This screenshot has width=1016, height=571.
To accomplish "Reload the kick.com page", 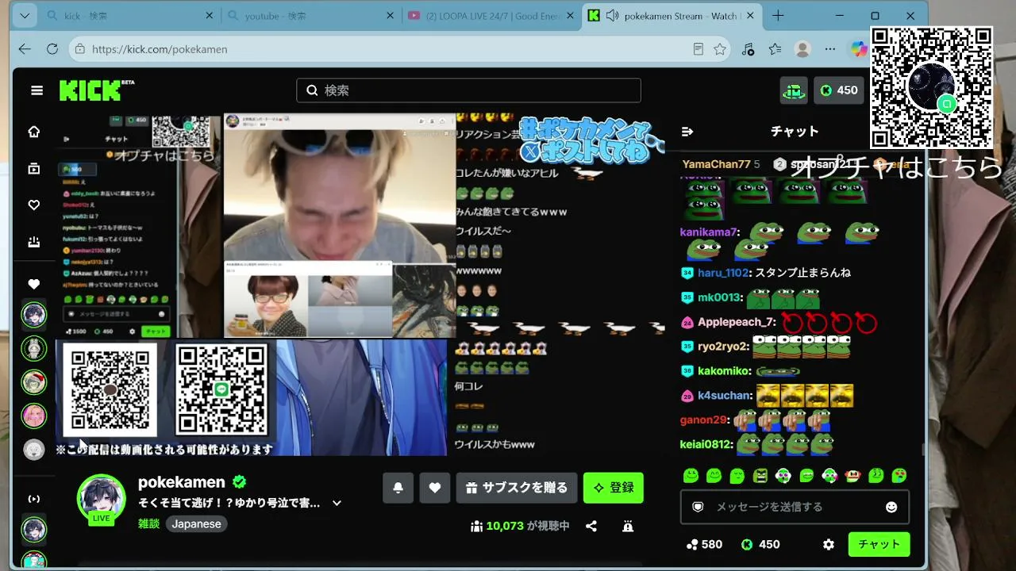I will pyautogui.click(x=52, y=49).
